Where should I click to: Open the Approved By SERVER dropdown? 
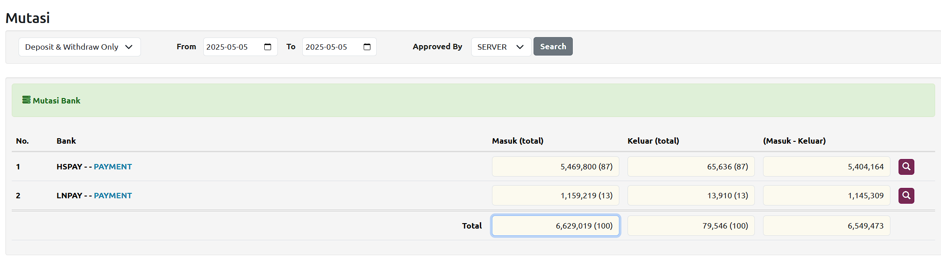501,47
